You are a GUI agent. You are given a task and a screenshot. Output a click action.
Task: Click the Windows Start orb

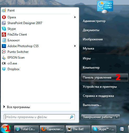click(5, 129)
